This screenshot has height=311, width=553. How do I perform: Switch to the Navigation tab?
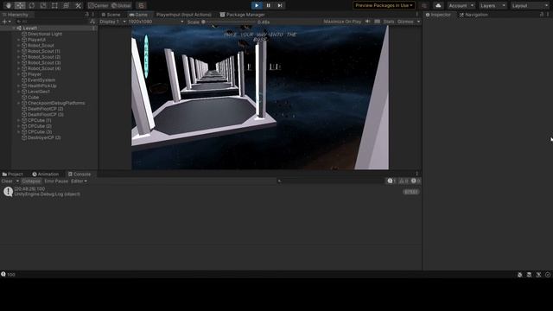pos(473,15)
